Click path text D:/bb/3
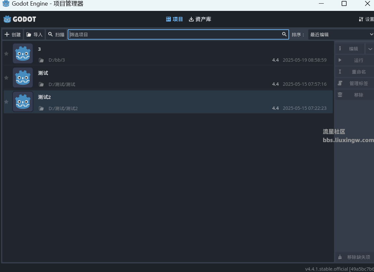 click(57, 60)
